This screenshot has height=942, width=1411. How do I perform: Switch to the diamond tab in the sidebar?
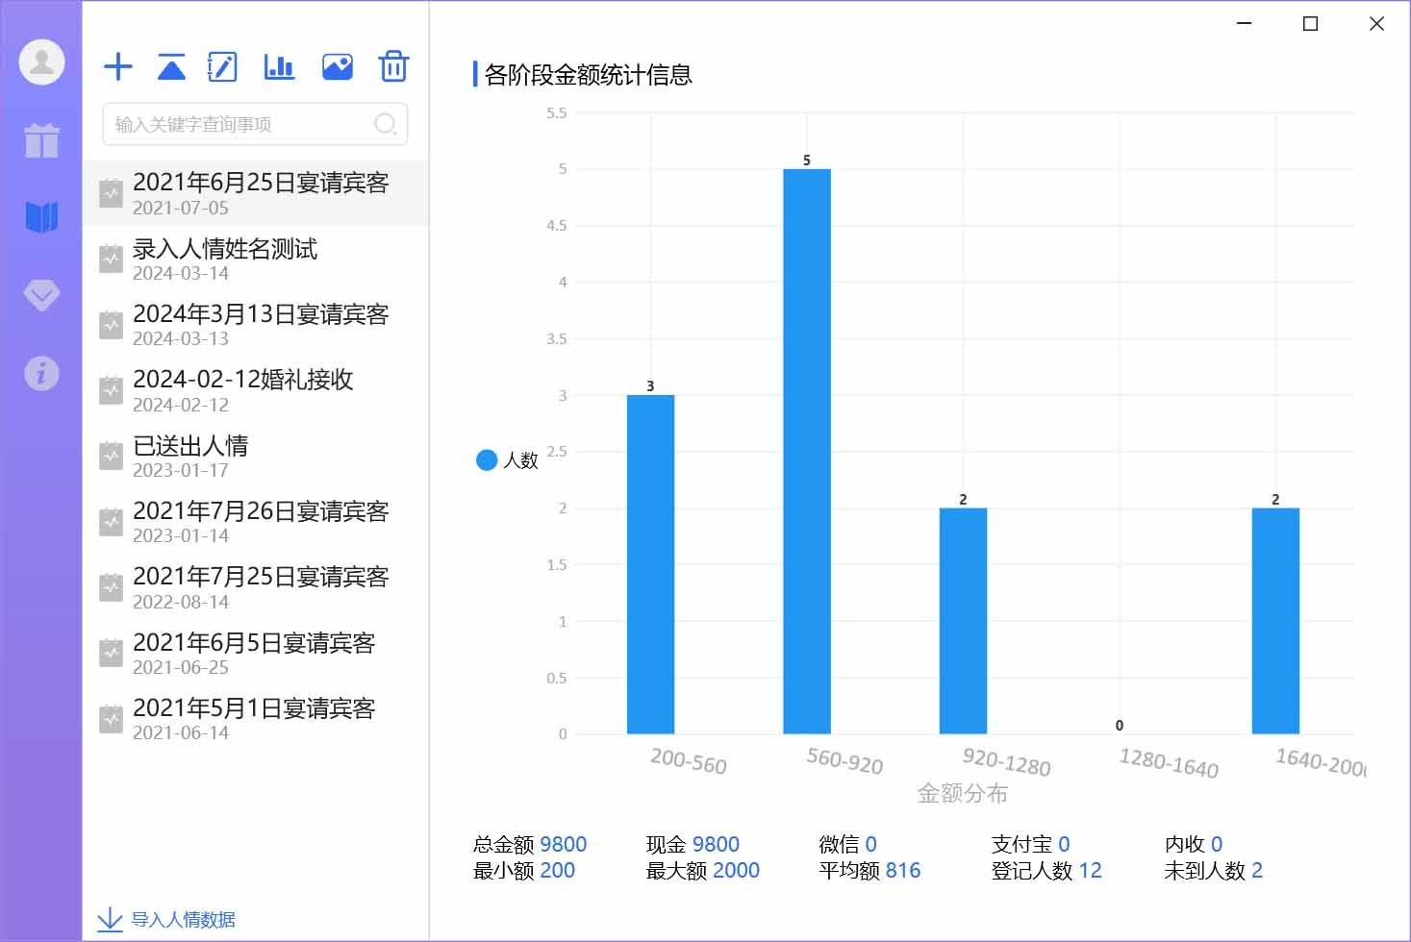[40, 294]
